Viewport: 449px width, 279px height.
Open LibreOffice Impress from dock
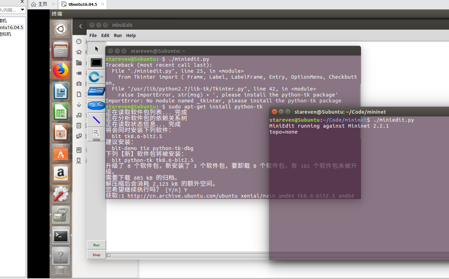point(61,132)
